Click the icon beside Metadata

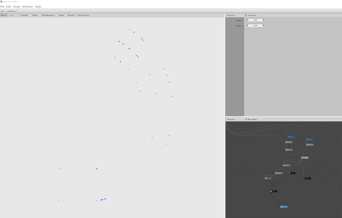pyautogui.click(x=246, y=15)
